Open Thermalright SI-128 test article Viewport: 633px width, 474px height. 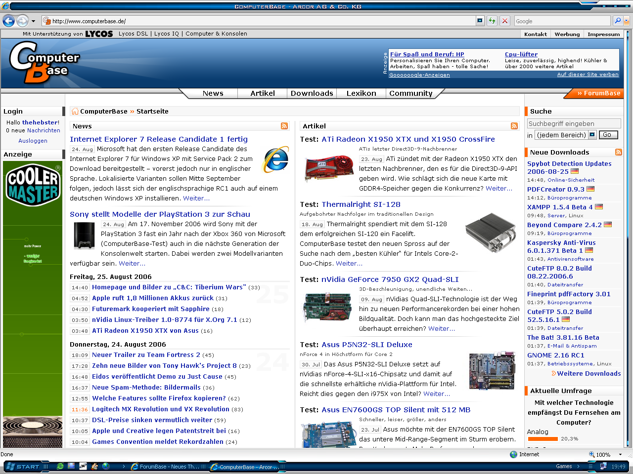(361, 204)
